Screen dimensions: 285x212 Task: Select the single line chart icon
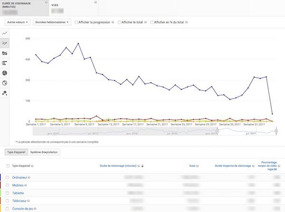(5, 33)
